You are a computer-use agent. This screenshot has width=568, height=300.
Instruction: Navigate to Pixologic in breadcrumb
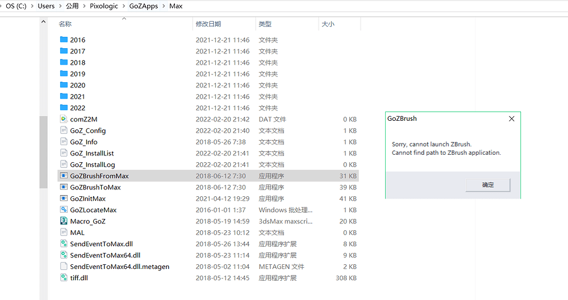pos(104,6)
